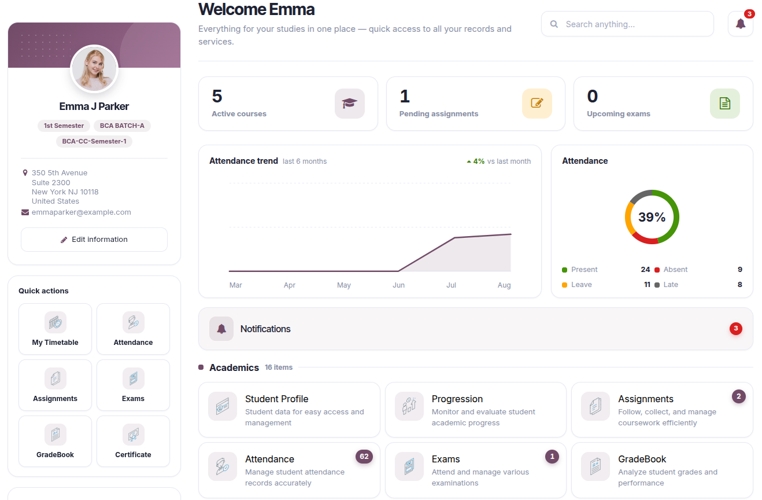The image size is (762, 500).
Task: Click the search magnifier icon
Action: tap(554, 24)
